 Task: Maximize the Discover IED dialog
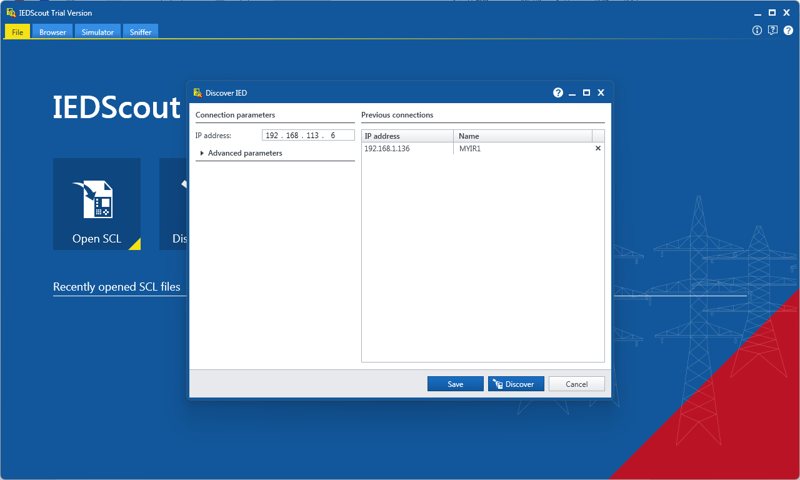pyautogui.click(x=586, y=92)
